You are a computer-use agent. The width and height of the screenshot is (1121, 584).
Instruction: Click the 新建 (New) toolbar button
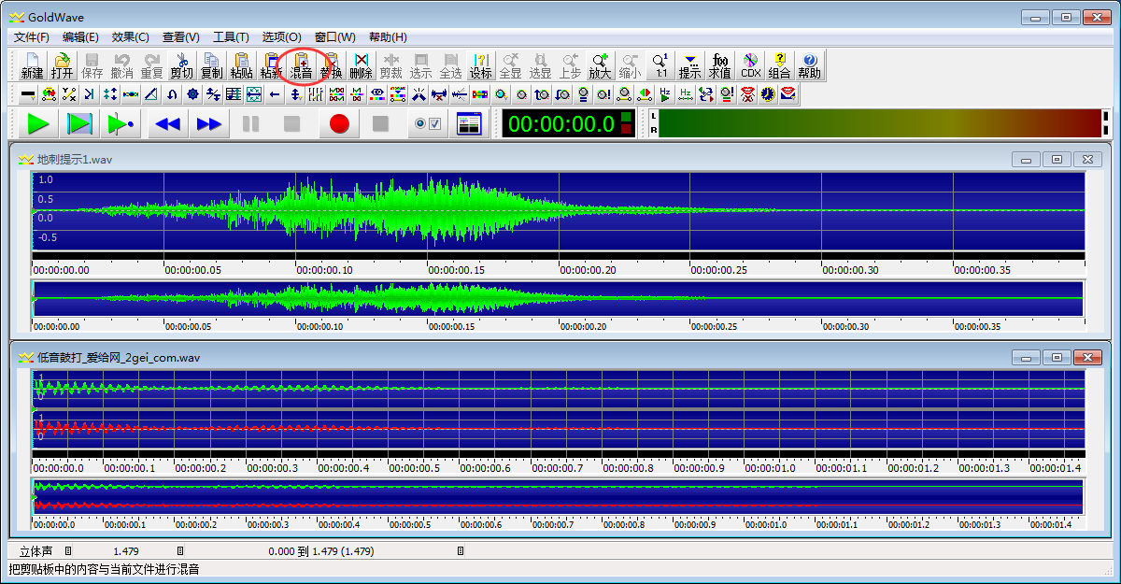(32, 65)
